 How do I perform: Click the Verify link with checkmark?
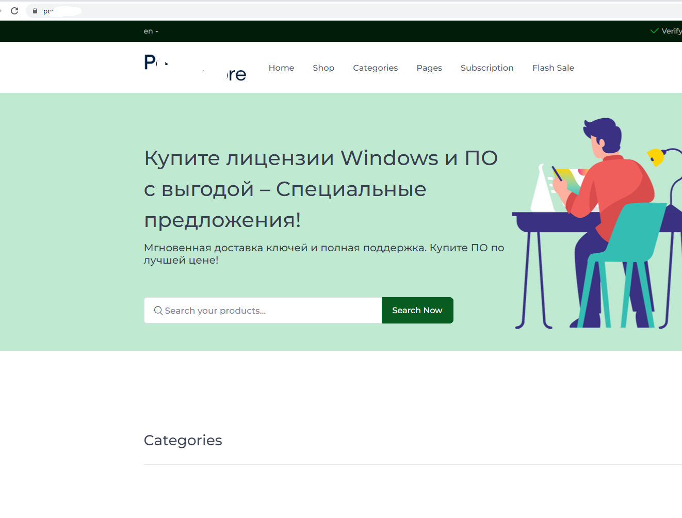click(x=666, y=31)
